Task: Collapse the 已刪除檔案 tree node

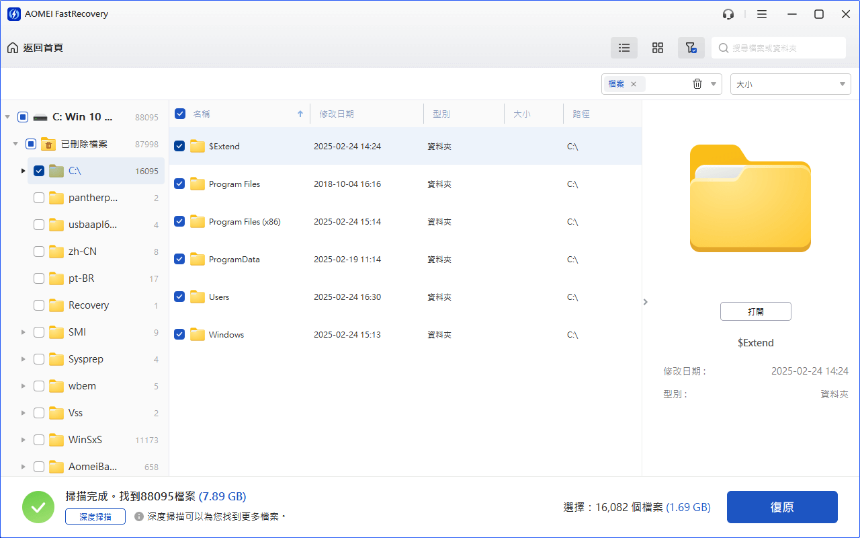Action: (15, 144)
